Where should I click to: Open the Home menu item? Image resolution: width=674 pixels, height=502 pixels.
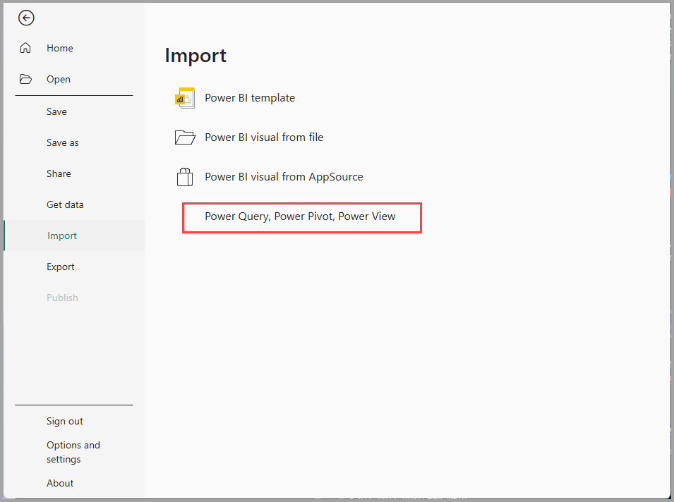tap(60, 48)
